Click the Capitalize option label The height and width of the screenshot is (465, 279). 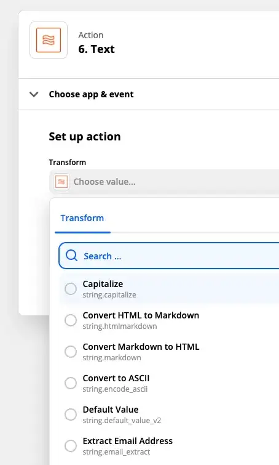103,284
